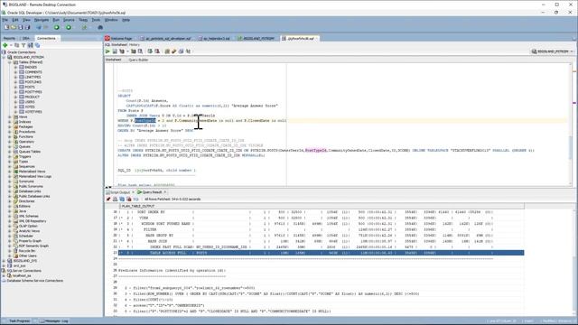Open the File menu
The width and height of the screenshot is (578, 325).
[x=5, y=20]
